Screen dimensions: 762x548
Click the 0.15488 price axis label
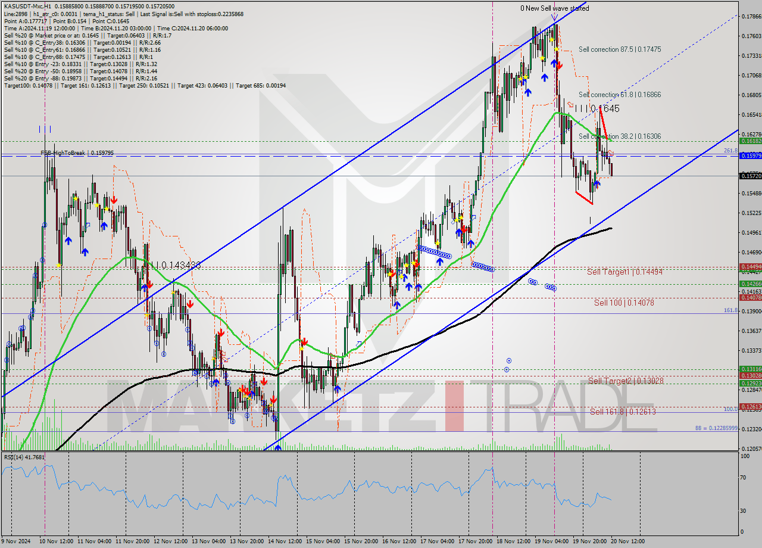pyautogui.click(x=750, y=193)
